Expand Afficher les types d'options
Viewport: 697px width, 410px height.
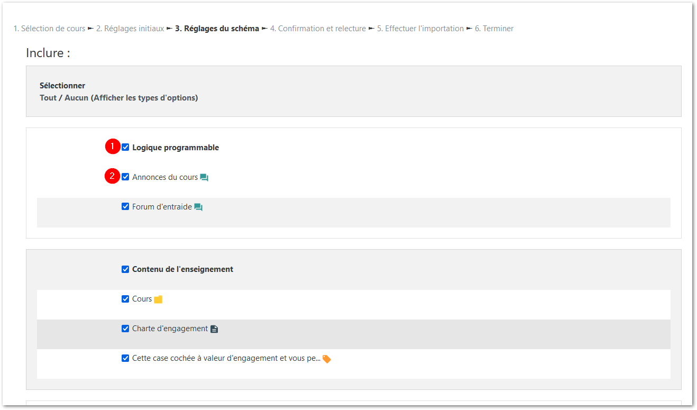coord(145,98)
